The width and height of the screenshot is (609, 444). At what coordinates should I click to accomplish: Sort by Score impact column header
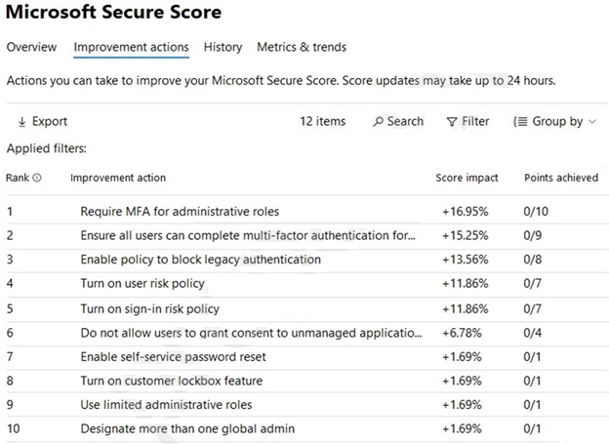click(467, 178)
